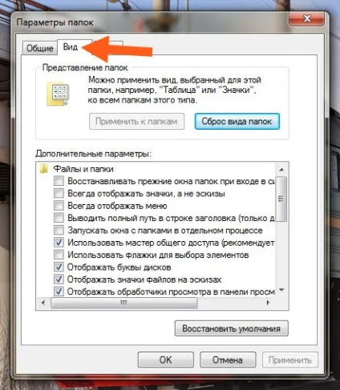Image resolution: width=340 pixels, height=390 pixels.
Task: Select the Файлы и папки tree node
Action: click(x=83, y=169)
